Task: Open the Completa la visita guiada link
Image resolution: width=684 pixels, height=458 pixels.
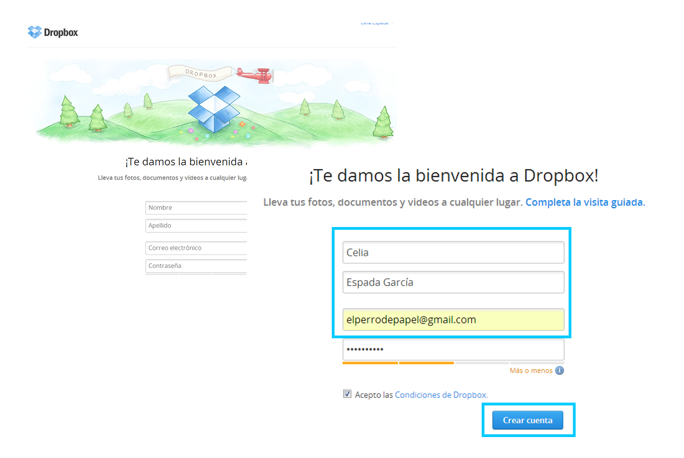Action: [x=585, y=202]
